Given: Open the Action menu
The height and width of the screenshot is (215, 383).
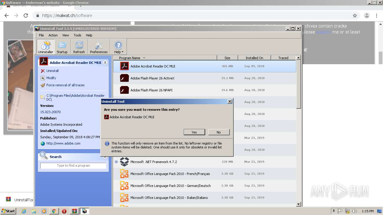Looking at the screenshot, I should tap(53, 35).
